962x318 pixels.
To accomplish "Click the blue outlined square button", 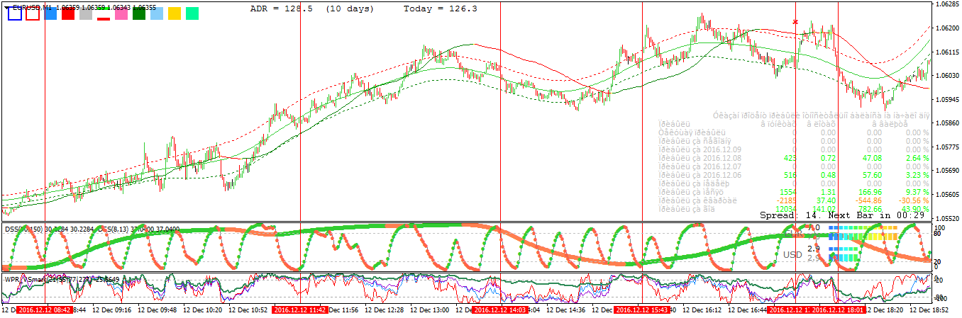I will point(14,13).
